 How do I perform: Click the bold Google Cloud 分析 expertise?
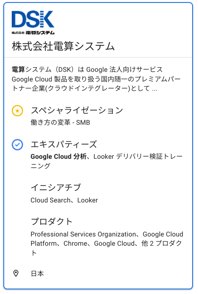tap(58, 156)
